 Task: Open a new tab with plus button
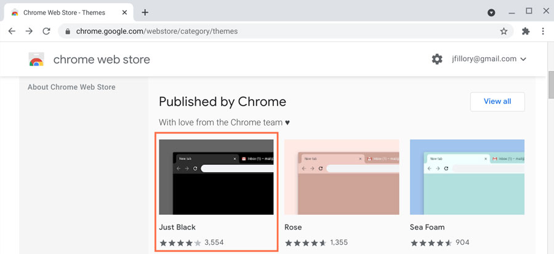pos(145,12)
